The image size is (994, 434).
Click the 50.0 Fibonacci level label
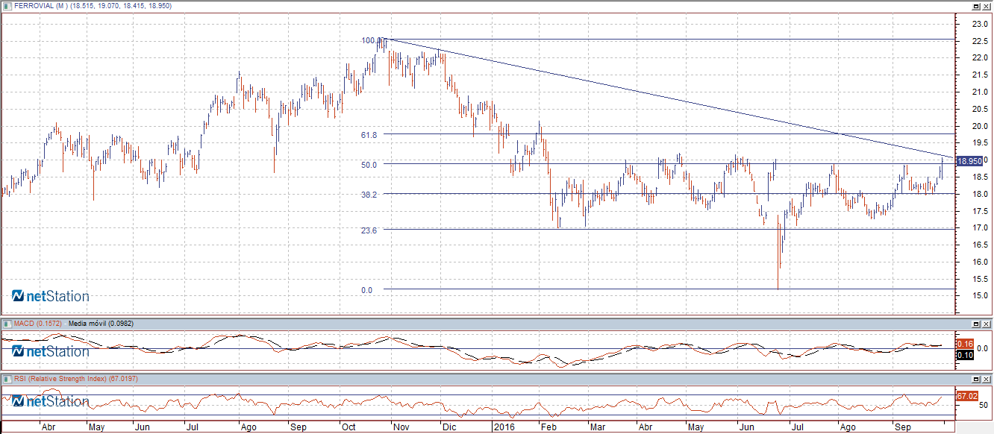coord(370,164)
